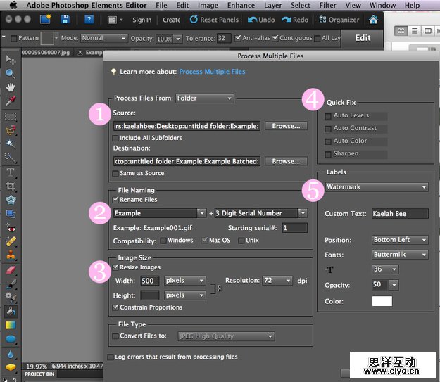Choose the Horizontal Type tool

point(11,172)
